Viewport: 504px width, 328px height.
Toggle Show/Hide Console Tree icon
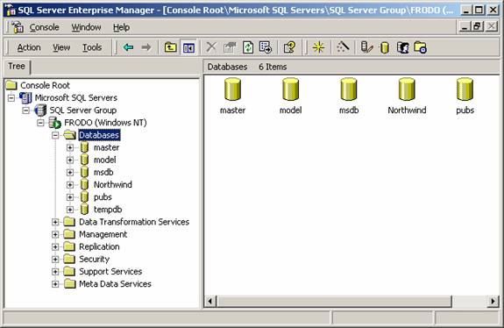click(x=188, y=47)
